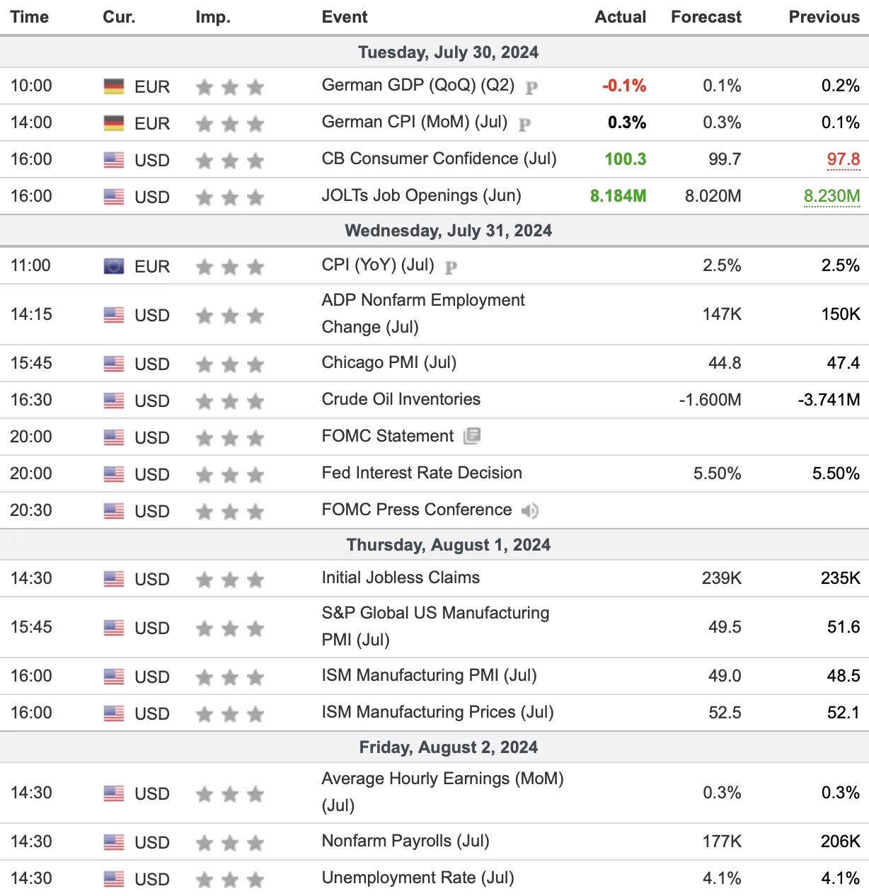Click the Imp. column header
This screenshot has height=896, width=869.
pyautogui.click(x=213, y=17)
